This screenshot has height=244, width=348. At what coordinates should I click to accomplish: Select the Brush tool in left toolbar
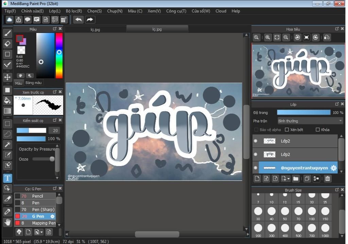coord(7,34)
